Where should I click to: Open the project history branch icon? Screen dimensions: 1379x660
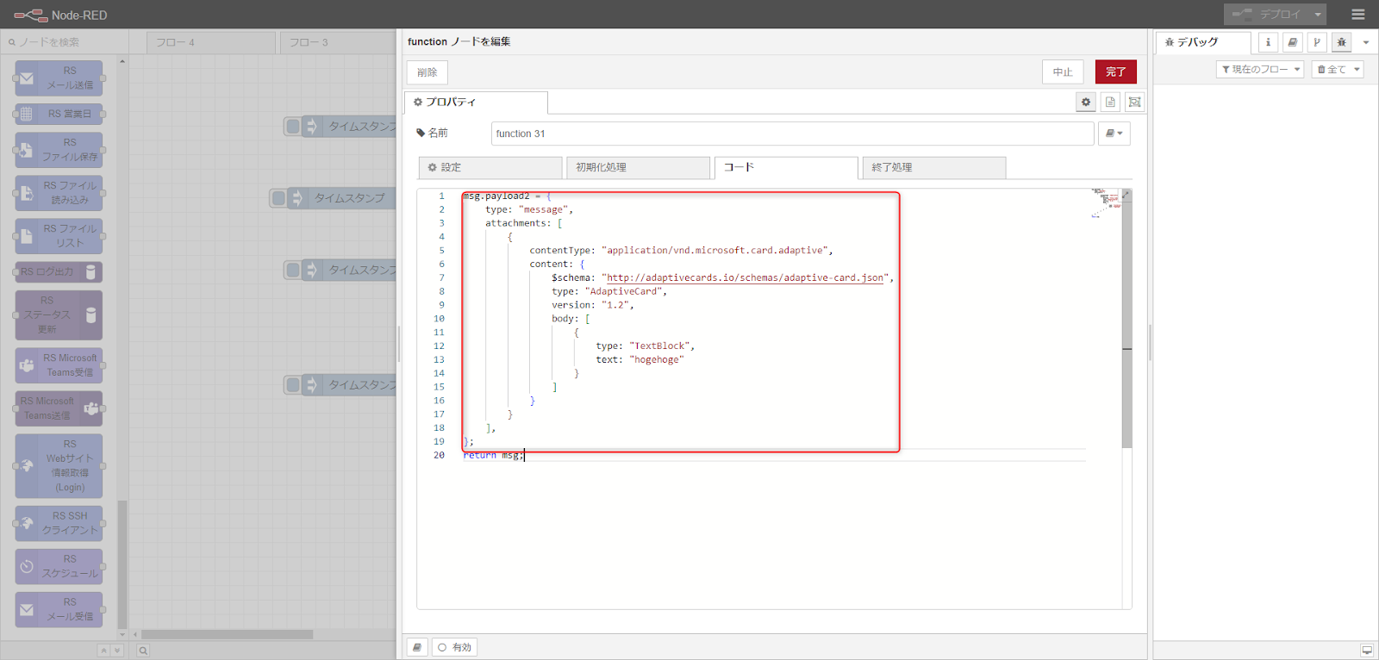click(1317, 42)
